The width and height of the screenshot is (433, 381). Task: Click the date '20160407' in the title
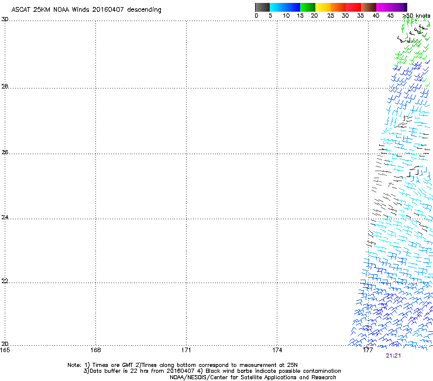(x=108, y=9)
